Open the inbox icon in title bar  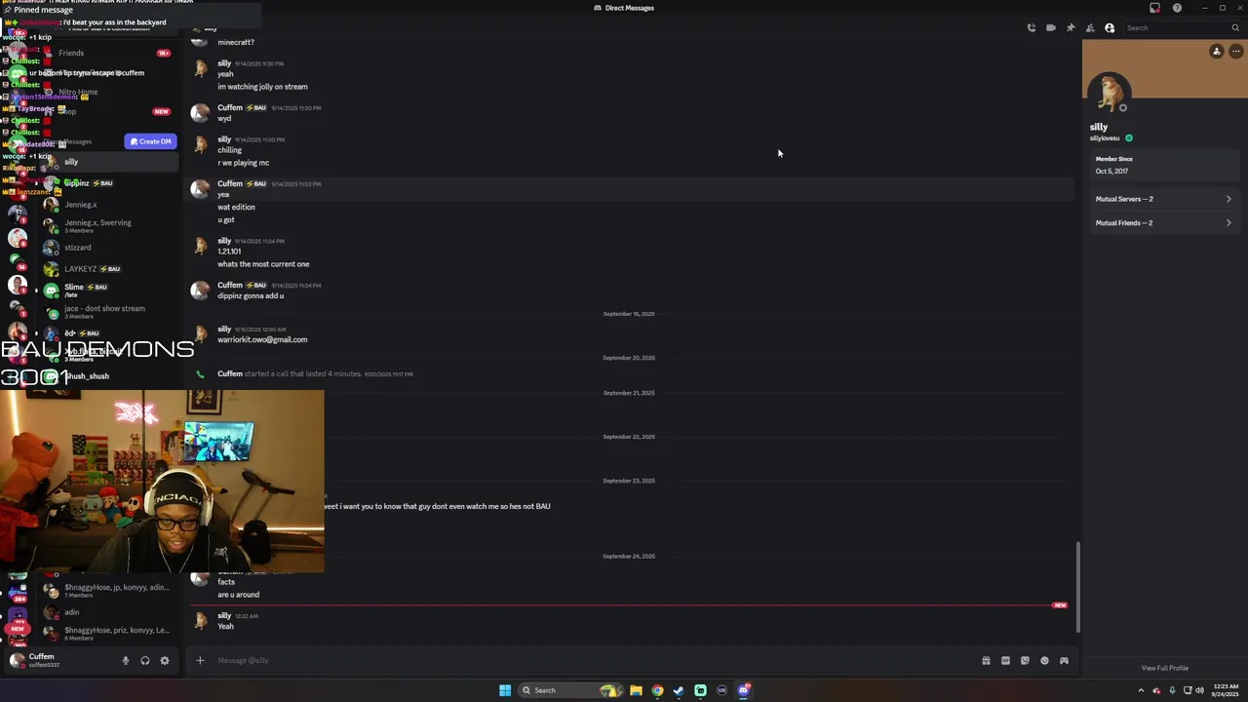[1154, 8]
